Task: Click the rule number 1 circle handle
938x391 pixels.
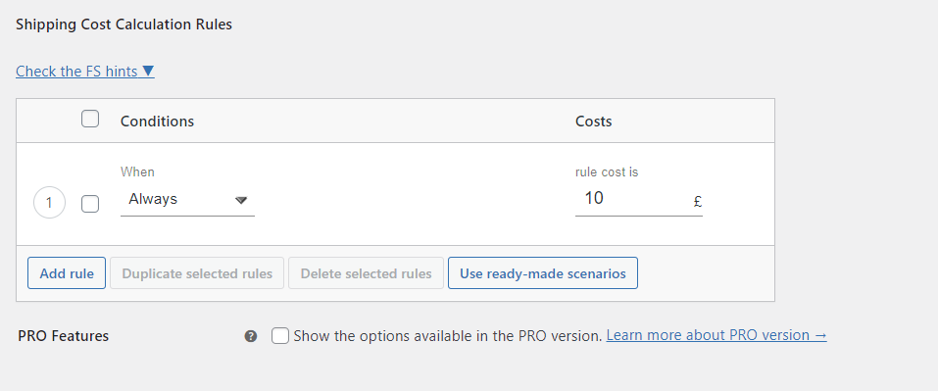Action: coord(49,203)
